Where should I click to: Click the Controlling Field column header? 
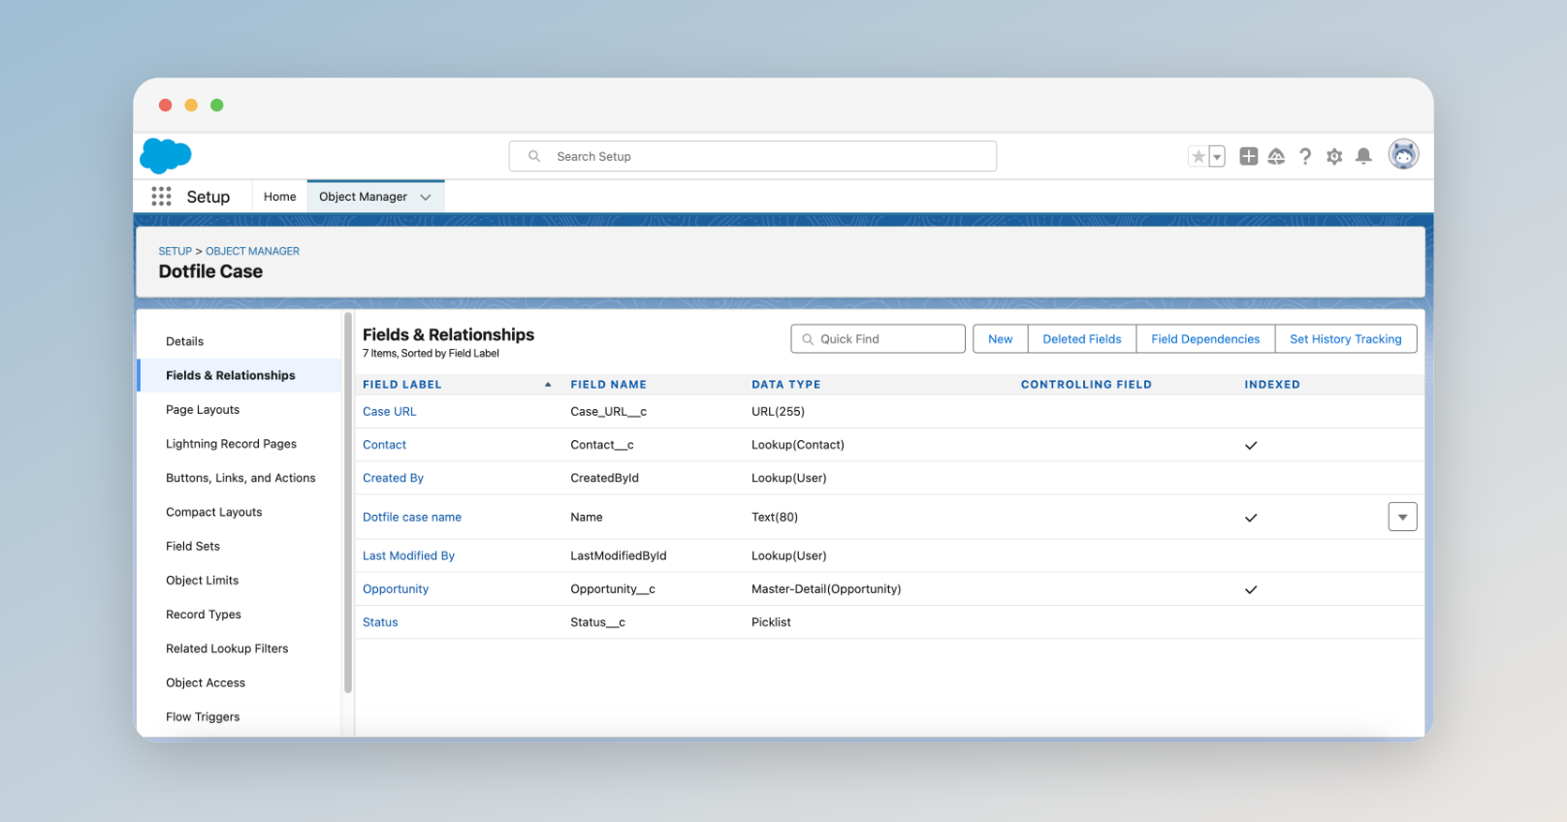(x=1086, y=385)
